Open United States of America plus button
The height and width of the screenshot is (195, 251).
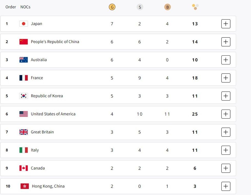pos(226,114)
